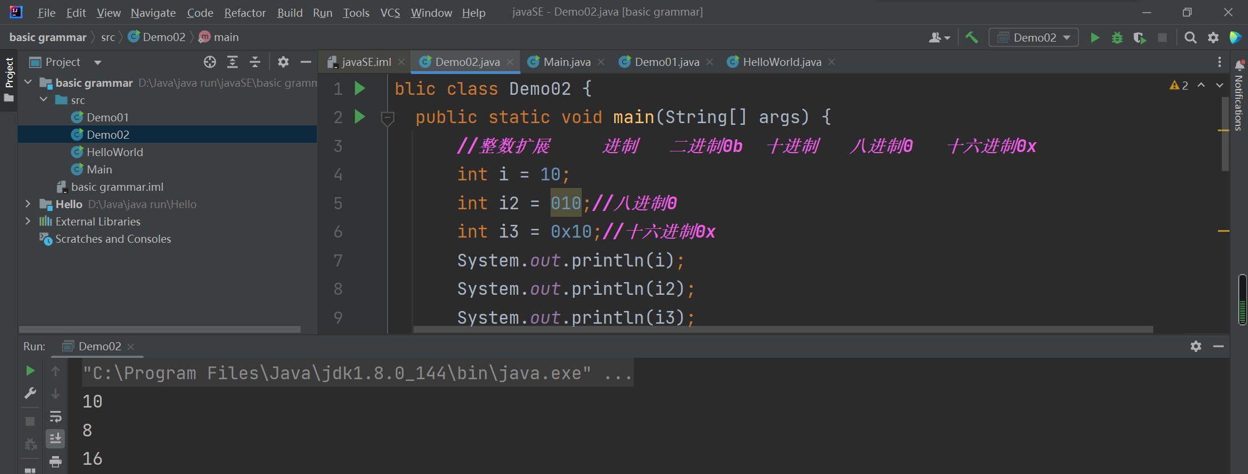Open IDE settings gear in main toolbar
This screenshot has height=474, width=1248.
point(1213,38)
